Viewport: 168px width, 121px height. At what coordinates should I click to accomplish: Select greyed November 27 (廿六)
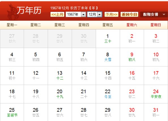[12, 38]
